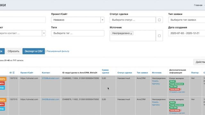Click Узнать причину in row 1357515
Screen dimensions: 205x115
pyautogui.click(x=156, y=103)
